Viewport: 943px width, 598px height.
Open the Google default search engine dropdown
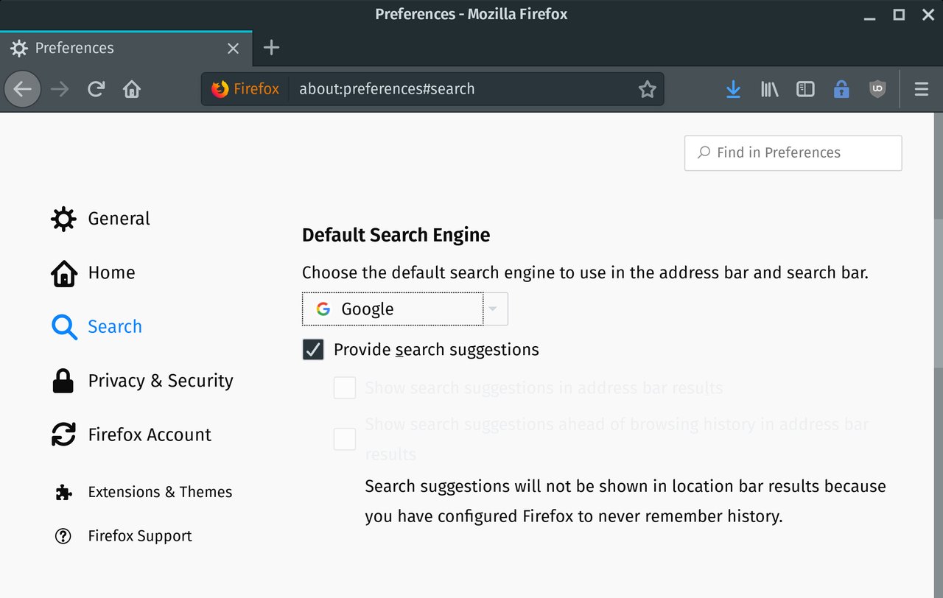coord(404,309)
